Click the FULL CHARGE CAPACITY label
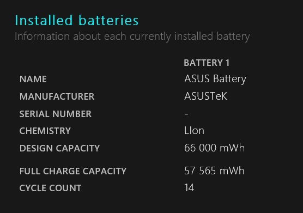The height and width of the screenshot is (213, 303). 73,171
